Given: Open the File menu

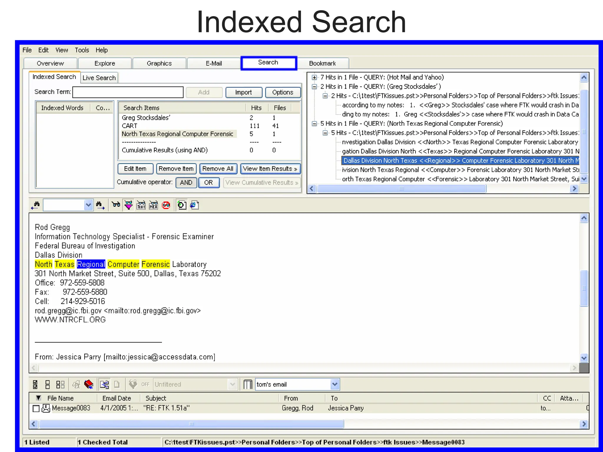Looking at the screenshot, I should [27, 50].
